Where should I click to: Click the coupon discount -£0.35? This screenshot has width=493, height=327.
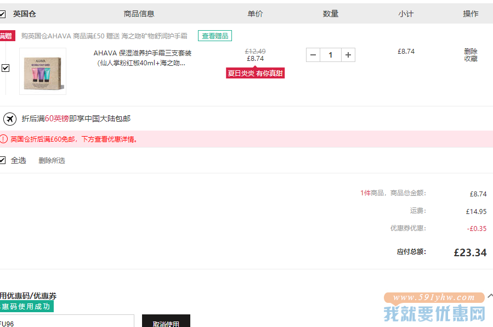click(x=477, y=229)
